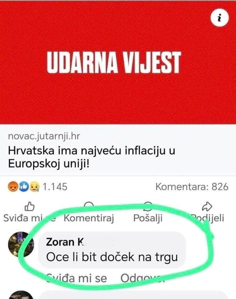
Task: Select the Pošalji action
Action: (148, 218)
